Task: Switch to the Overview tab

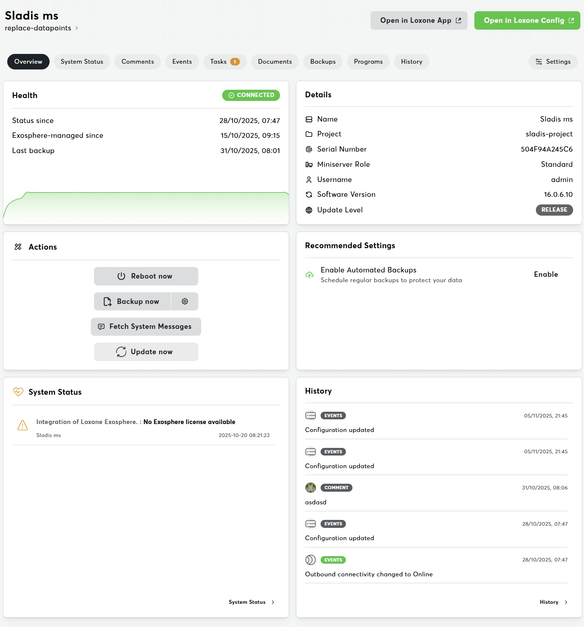Action: coord(28,62)
